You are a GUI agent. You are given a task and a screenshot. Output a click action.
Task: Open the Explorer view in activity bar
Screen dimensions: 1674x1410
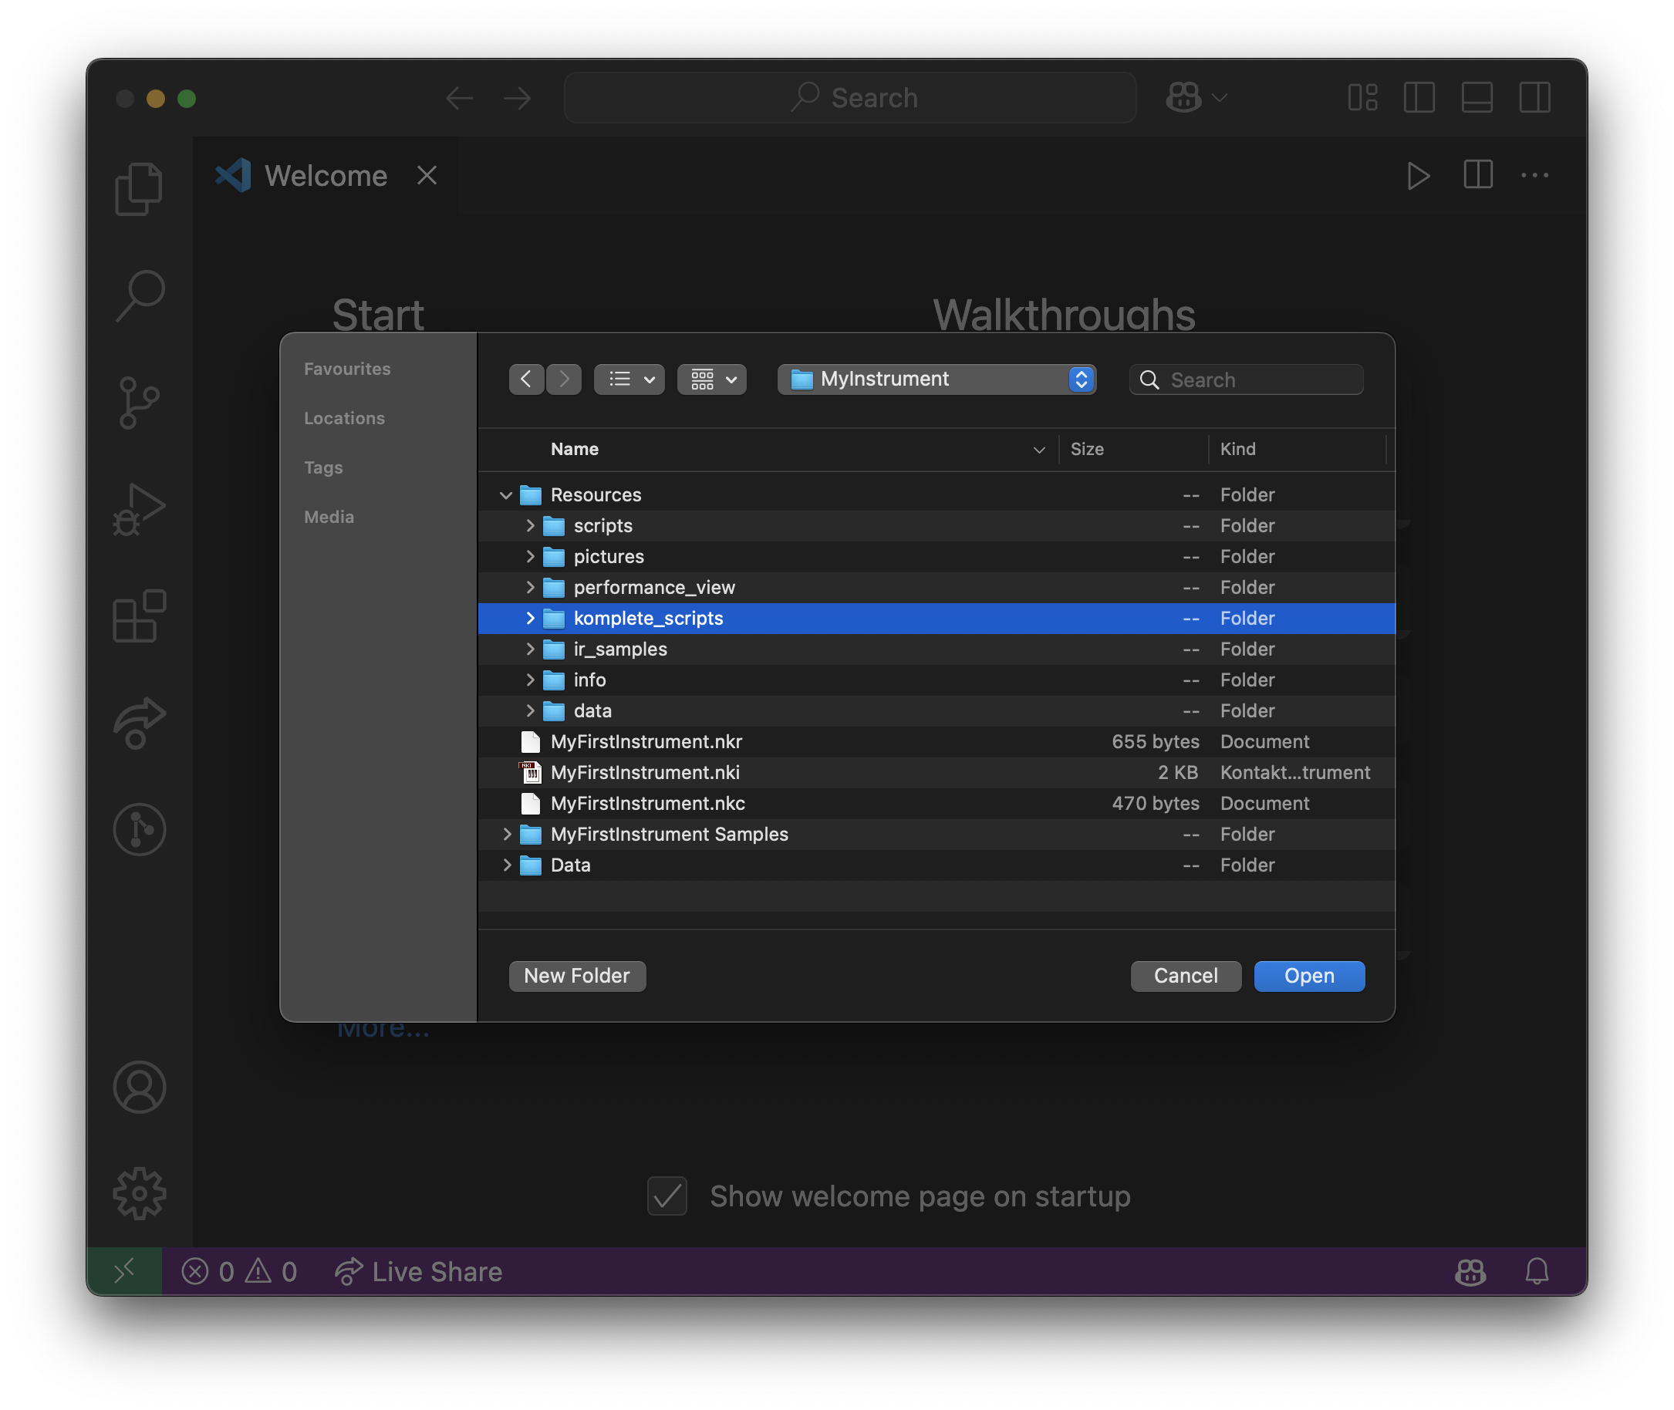[139, 189]
